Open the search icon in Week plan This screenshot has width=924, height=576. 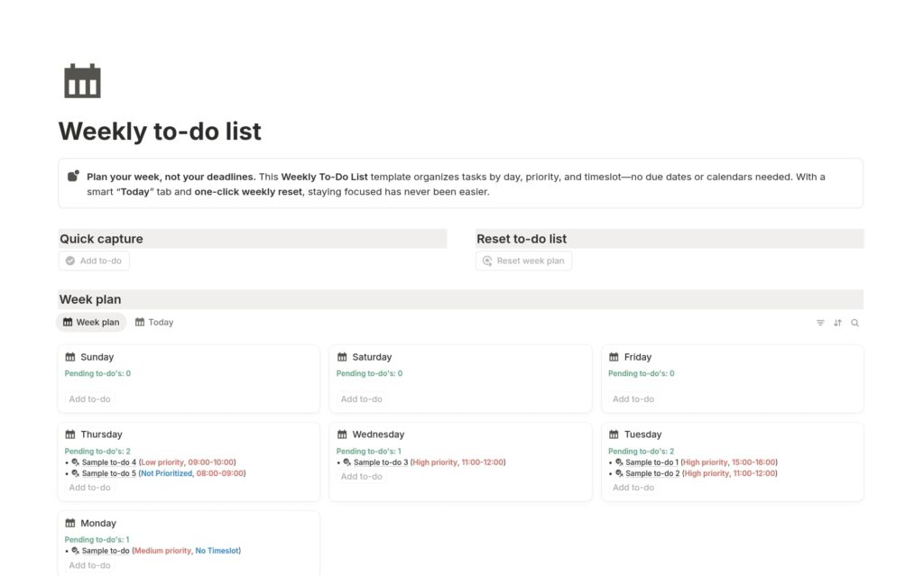tap(855, 323)
